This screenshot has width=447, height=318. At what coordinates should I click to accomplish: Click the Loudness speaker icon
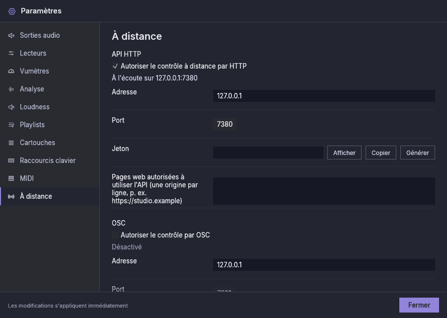11,107
